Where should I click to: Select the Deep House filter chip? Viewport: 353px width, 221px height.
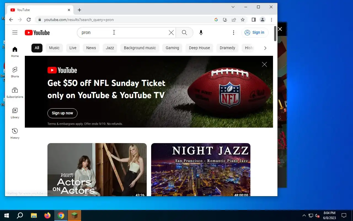pyautogui.click(x=199, y=48)
